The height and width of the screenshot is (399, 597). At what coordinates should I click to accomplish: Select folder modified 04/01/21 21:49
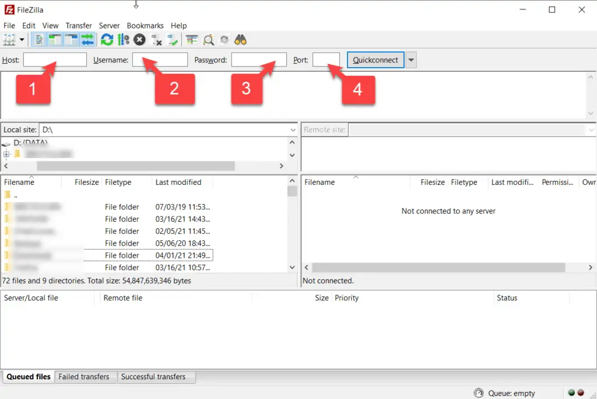(107, 256)
